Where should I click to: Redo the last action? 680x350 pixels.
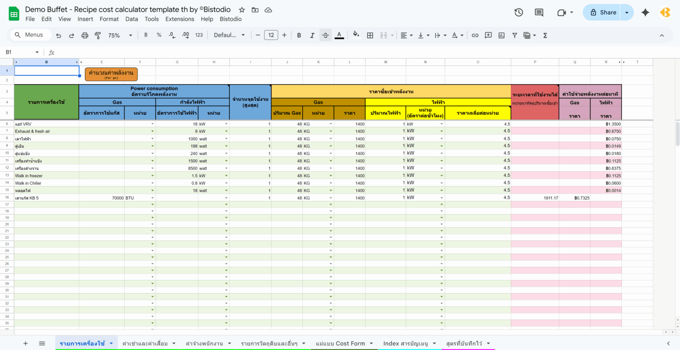(71, 35)
